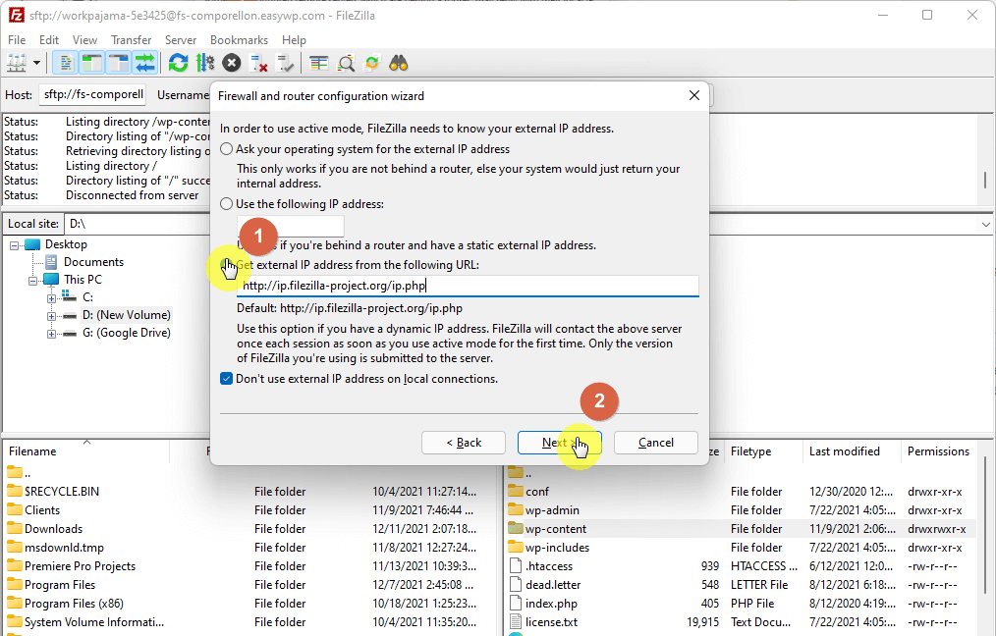Viewport: 996px width, 636px height.
Task: Sort remote files by Filetype column
Action: [763, 451]
